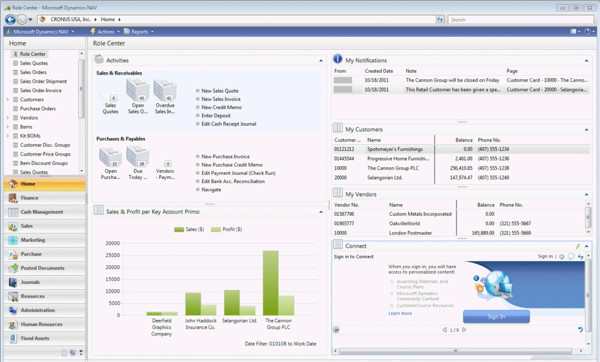Click the Connect panel refresh arrows icon
600x362 pixels.
click(x=581, y=256)
